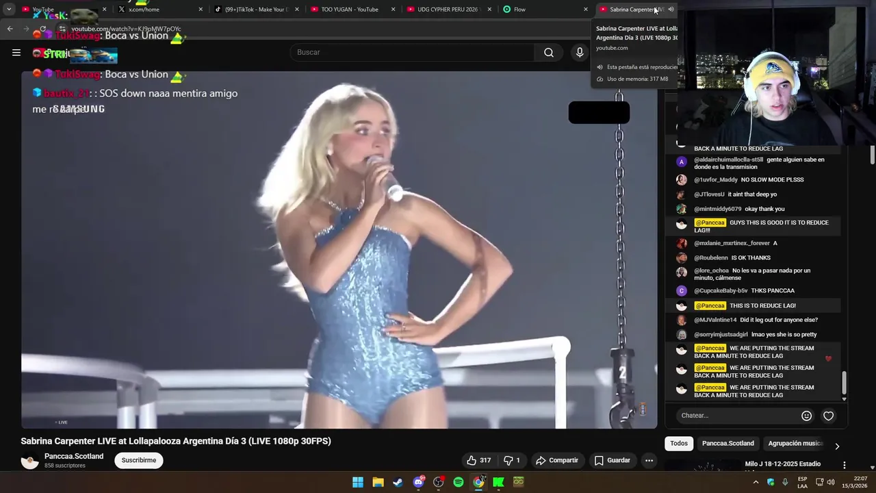Image resolution: width=876 pixels, height=493 pixels.
Task: Open emoji picker in live chat
Action: pyautogui.click(x=806, y=416)
